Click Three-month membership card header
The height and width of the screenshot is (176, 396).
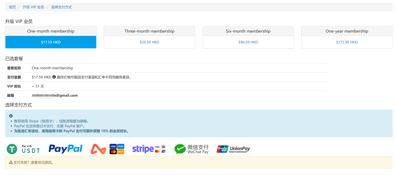[150, 31]
